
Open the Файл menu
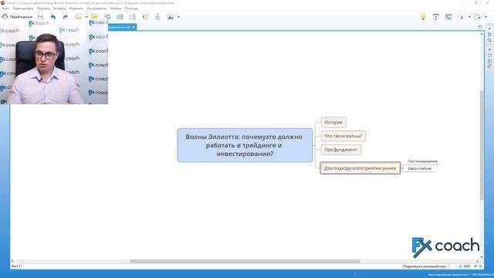point(5,8)
